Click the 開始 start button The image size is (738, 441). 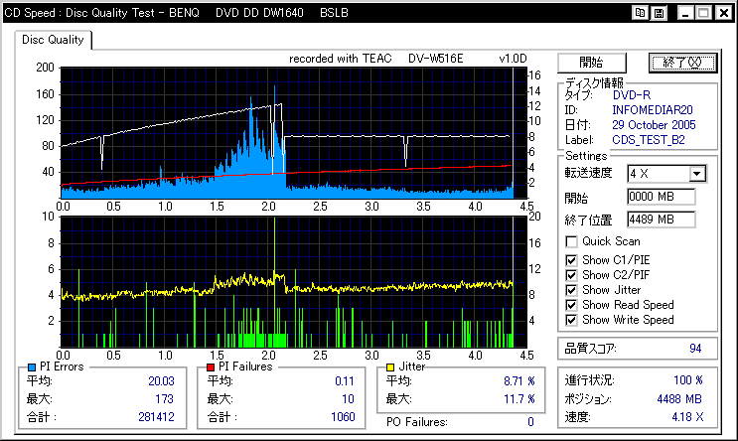click(592, 63)
